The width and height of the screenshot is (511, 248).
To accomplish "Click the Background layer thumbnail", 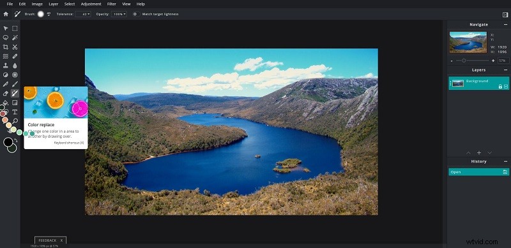I will coord(458,84).
